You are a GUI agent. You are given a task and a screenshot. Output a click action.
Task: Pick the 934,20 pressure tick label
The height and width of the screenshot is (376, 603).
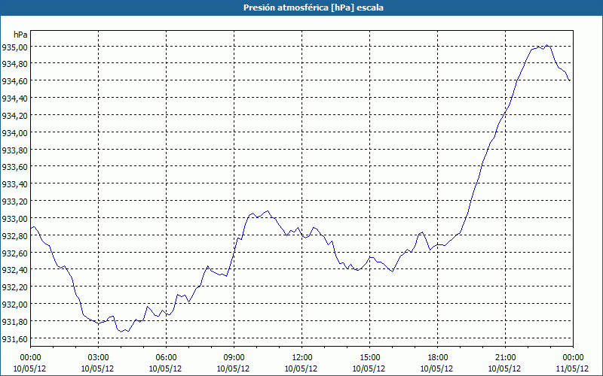15,116
